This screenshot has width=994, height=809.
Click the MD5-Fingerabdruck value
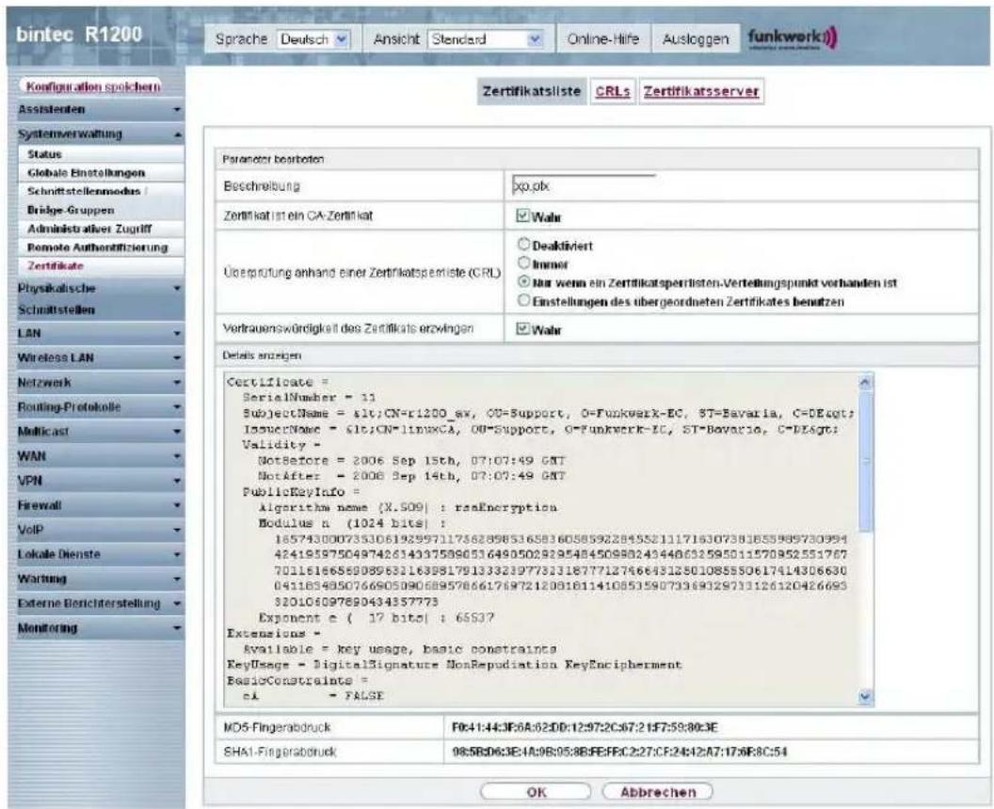pyautogui.click(x=585, y=727)
